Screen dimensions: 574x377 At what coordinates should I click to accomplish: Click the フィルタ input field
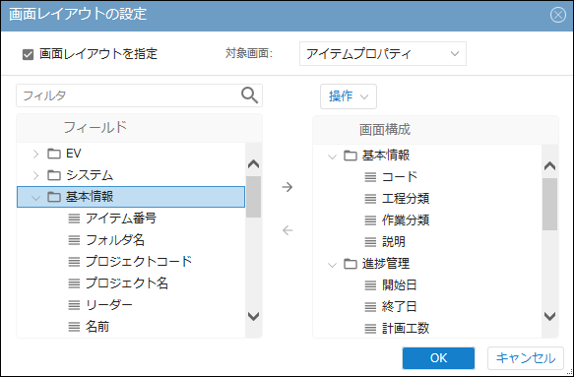(128, 95)
